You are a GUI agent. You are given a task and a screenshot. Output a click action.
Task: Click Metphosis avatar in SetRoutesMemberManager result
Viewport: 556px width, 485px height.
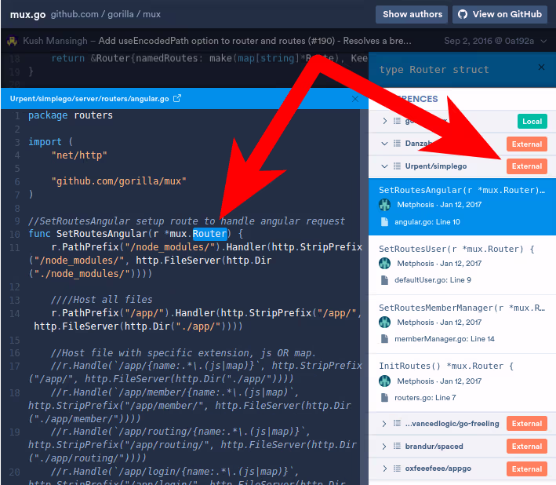(x=384, y=322)
